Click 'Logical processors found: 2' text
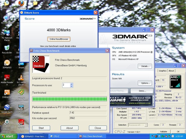This screenshot has width=186, height=139. 47,78
